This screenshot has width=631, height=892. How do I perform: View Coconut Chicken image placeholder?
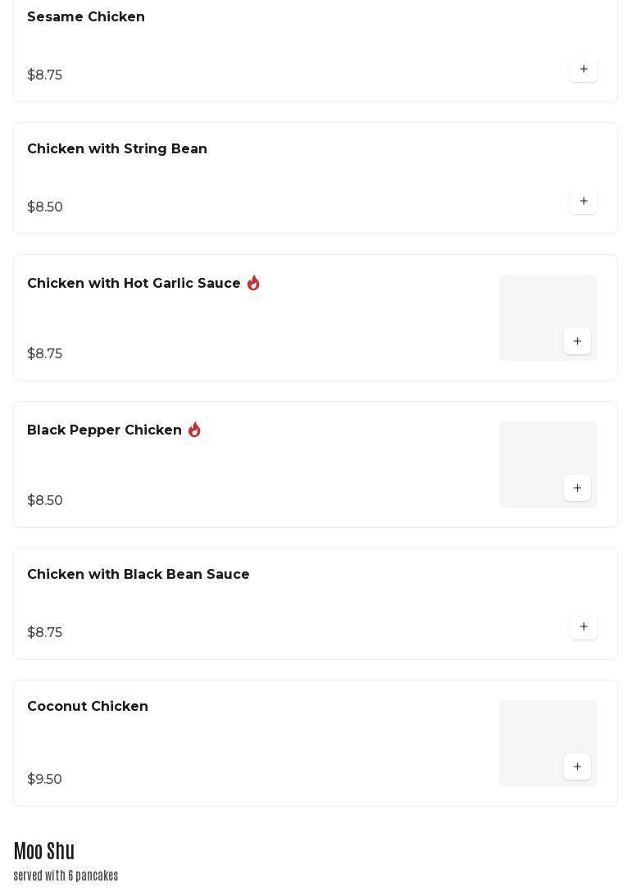click(x=548, y=743)
